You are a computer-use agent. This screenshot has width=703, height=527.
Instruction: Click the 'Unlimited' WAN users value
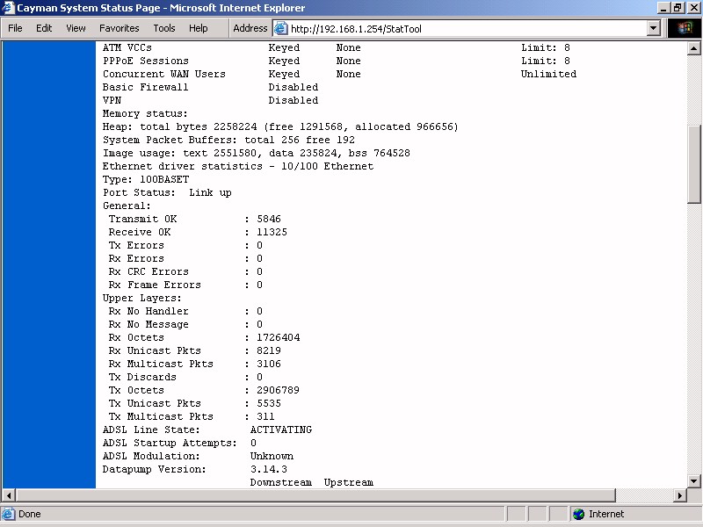point(548,74)
